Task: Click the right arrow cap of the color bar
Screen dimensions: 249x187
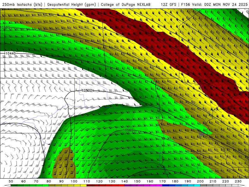Action: pyautogui.click(x=242, y=185)
